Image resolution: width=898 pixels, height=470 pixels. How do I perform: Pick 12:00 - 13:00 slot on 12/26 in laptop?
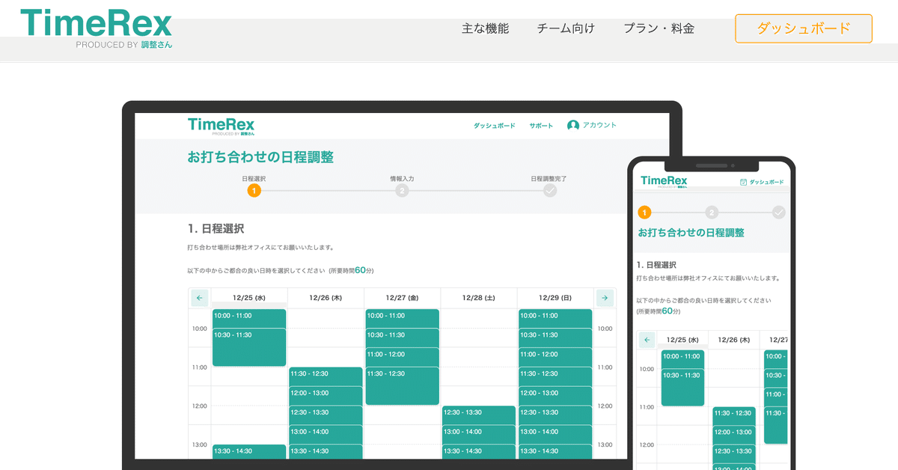[326, 396]
